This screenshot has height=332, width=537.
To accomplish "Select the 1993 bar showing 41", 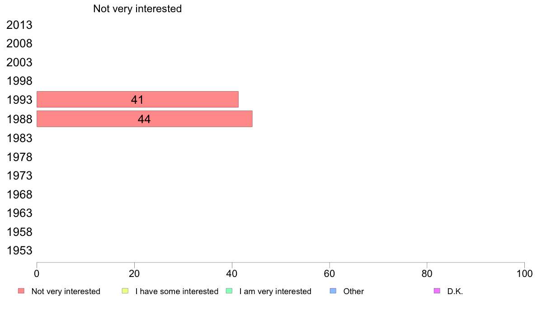I will coord(138,100).
